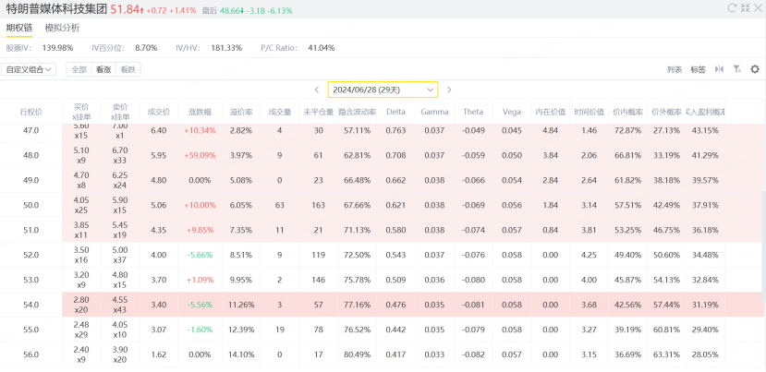Image resolution: width=766 pixels, height=372 pixels.
Task: Click the premium rate 14.10% cell
Action: pyautogui.click(x=241, y=354)
